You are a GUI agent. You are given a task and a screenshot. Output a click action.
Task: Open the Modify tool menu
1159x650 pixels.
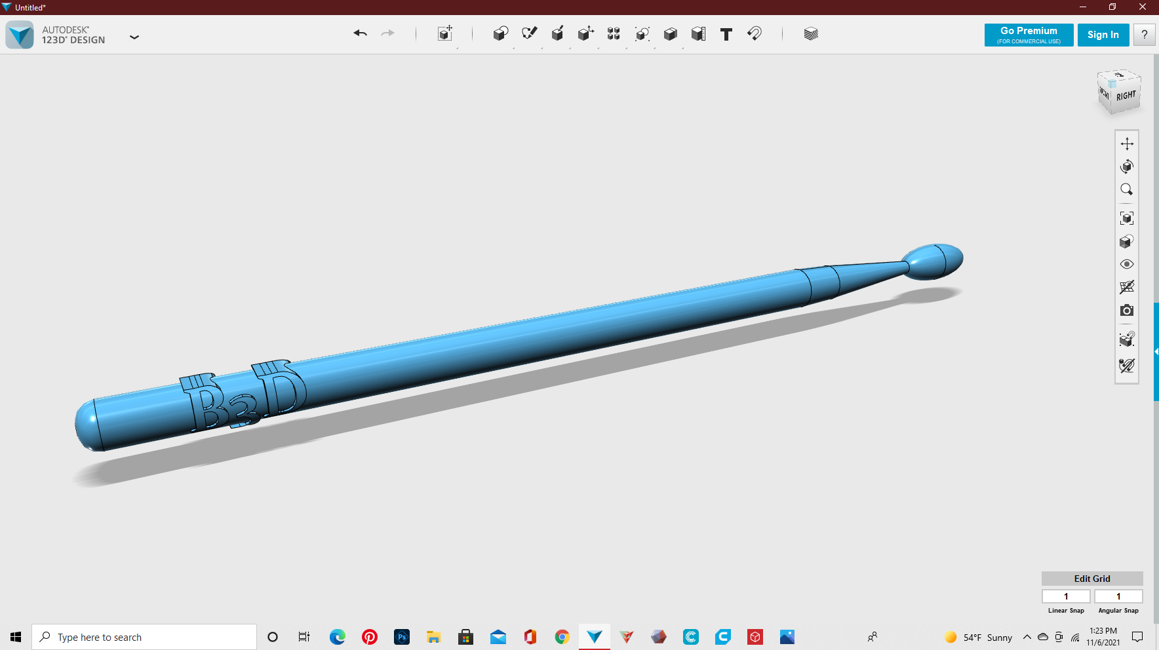click(585, 34)
